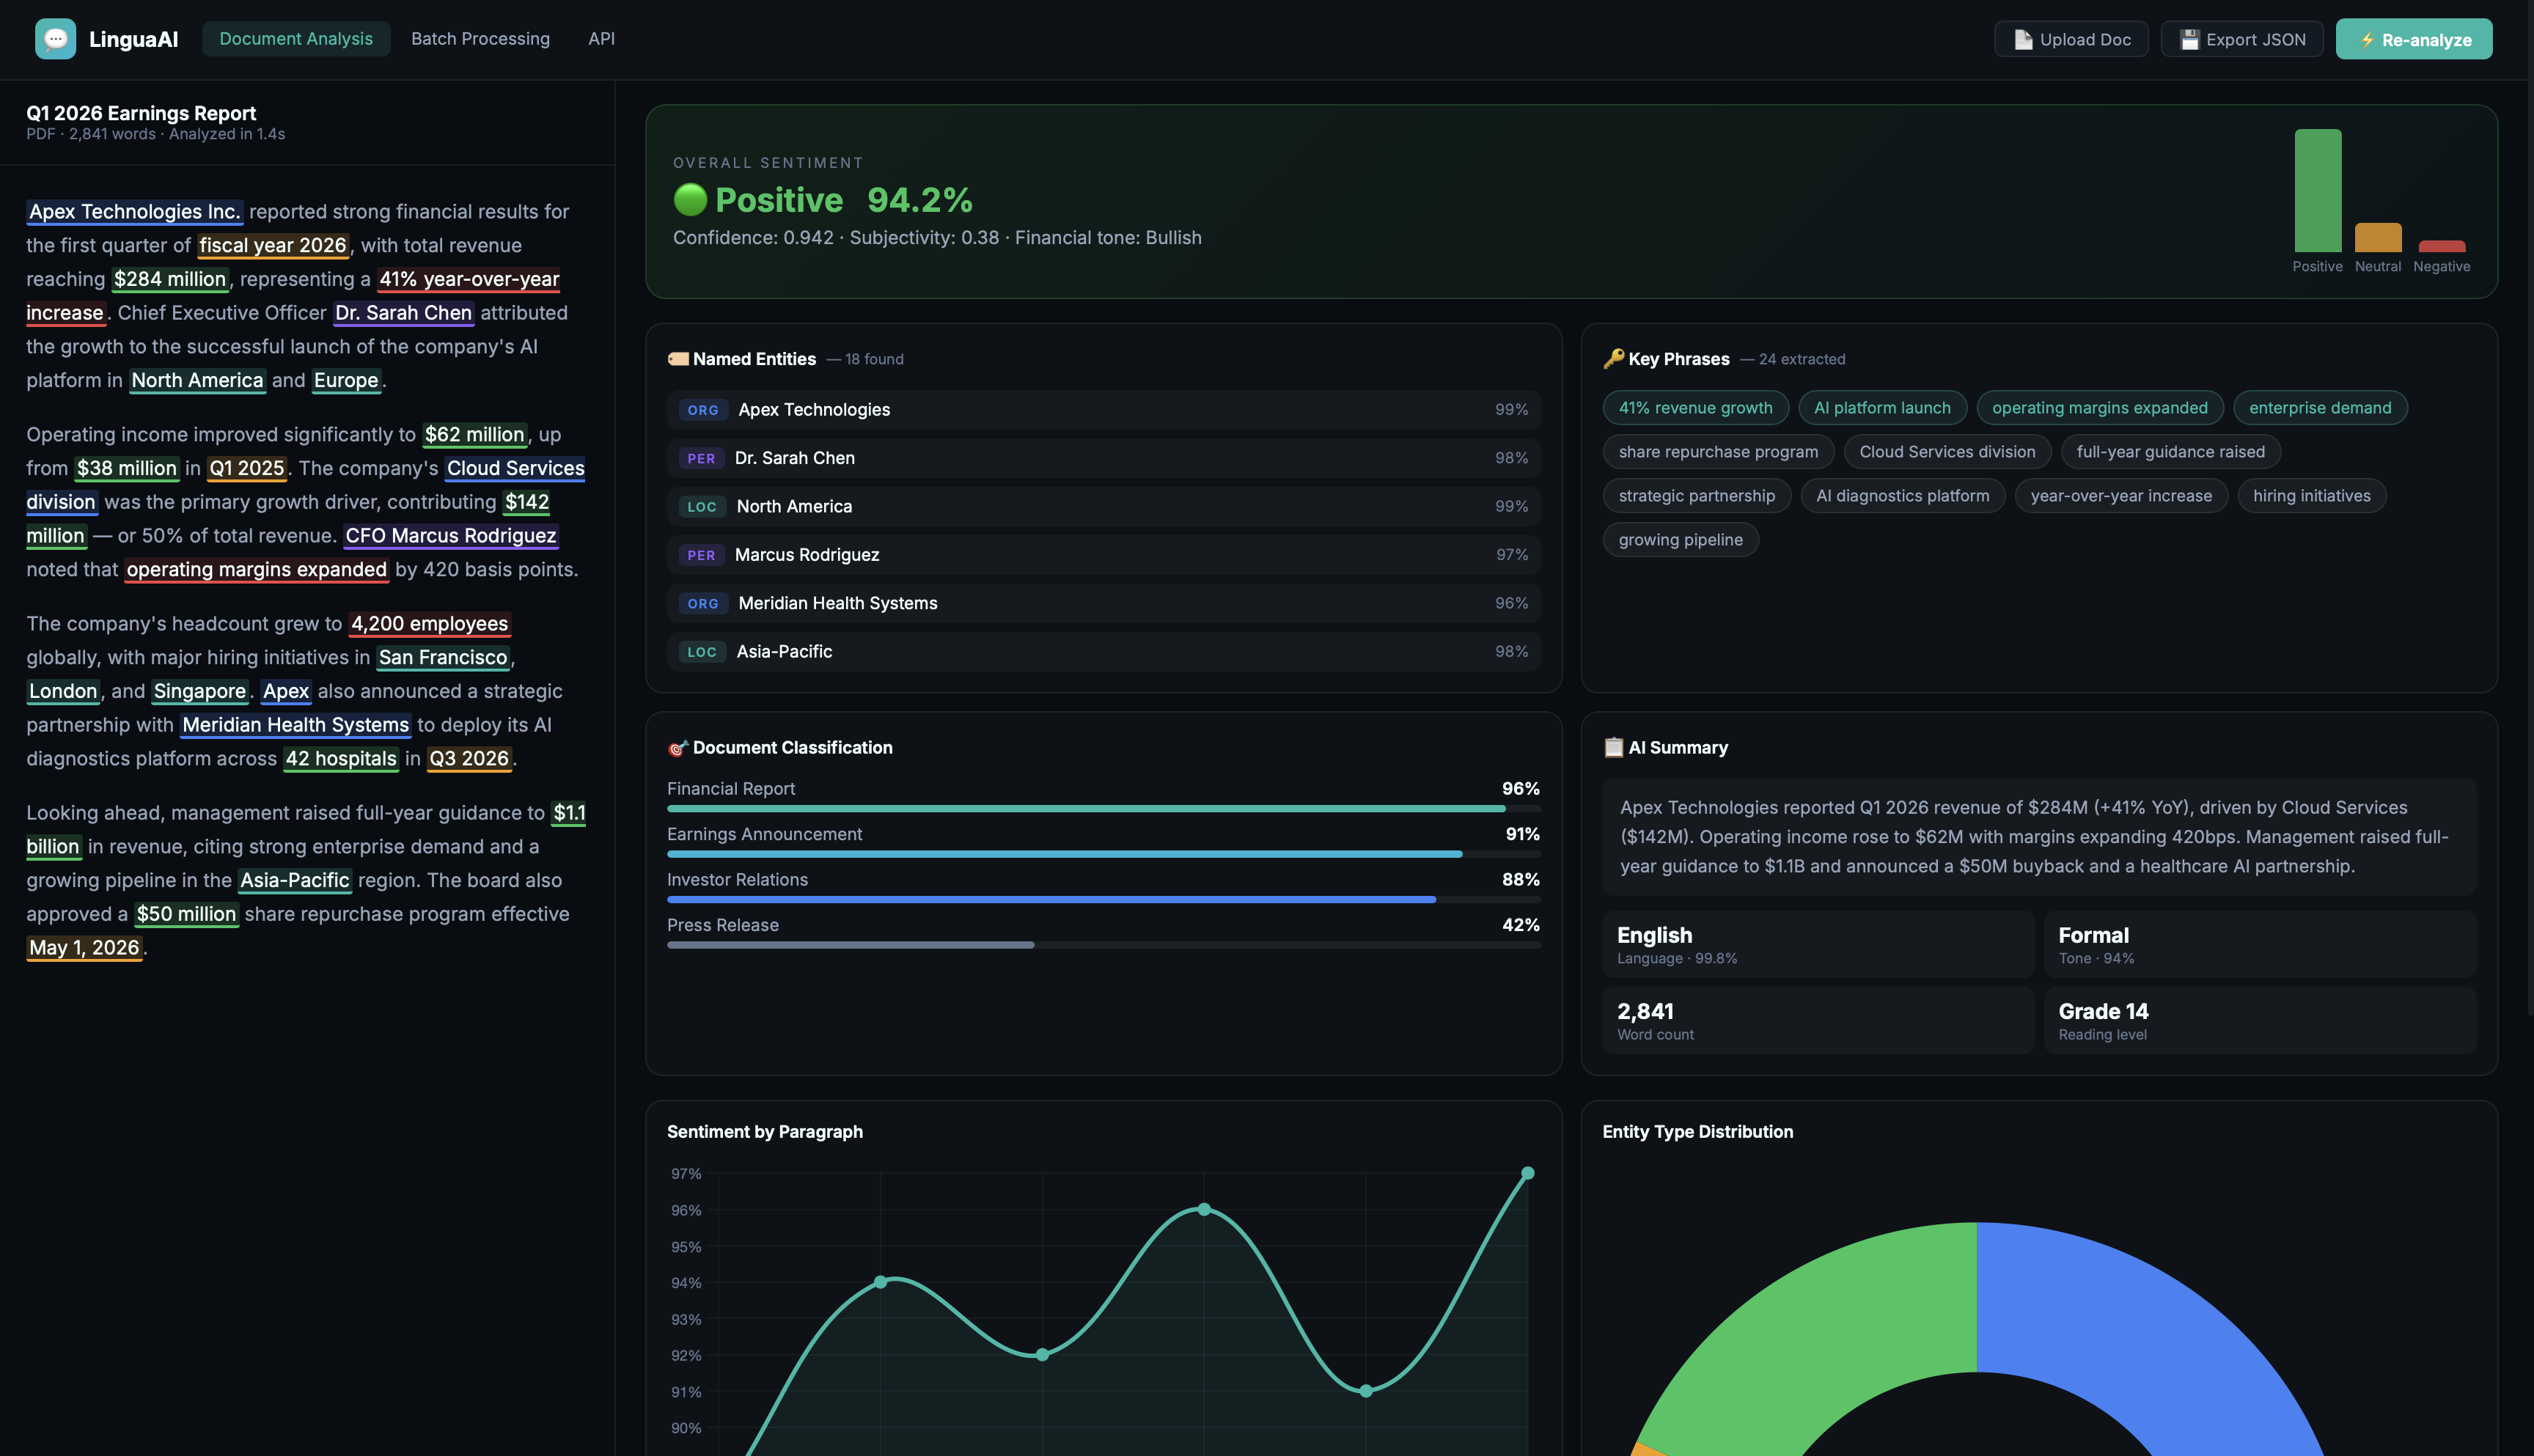Click the highlighted '42 hospitals' phrase
Viewport: 2534px width, 1456px height.
tap(341, 759)
